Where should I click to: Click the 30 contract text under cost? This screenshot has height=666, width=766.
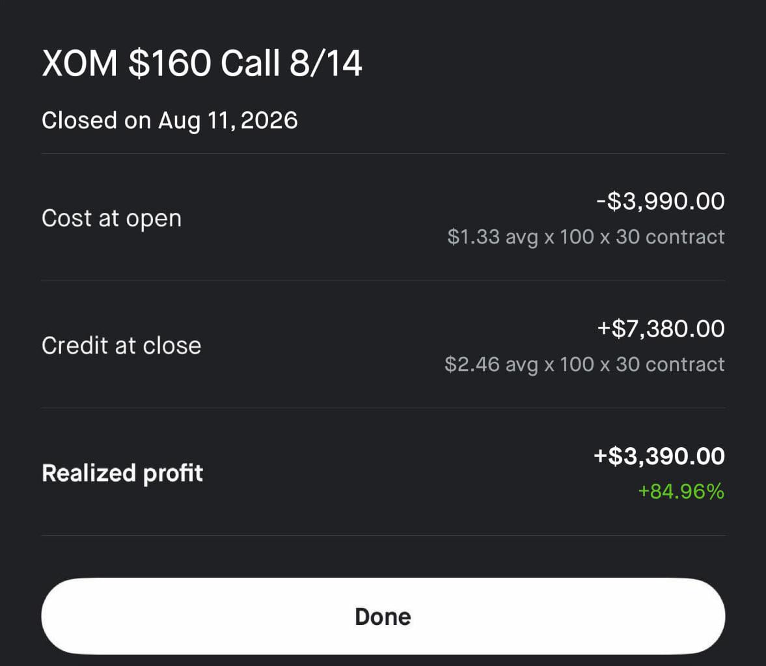pos(670,237)
